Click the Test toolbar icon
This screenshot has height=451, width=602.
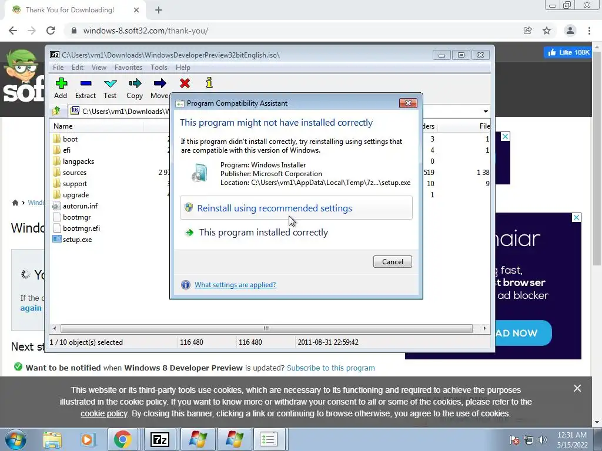[110, 88]
